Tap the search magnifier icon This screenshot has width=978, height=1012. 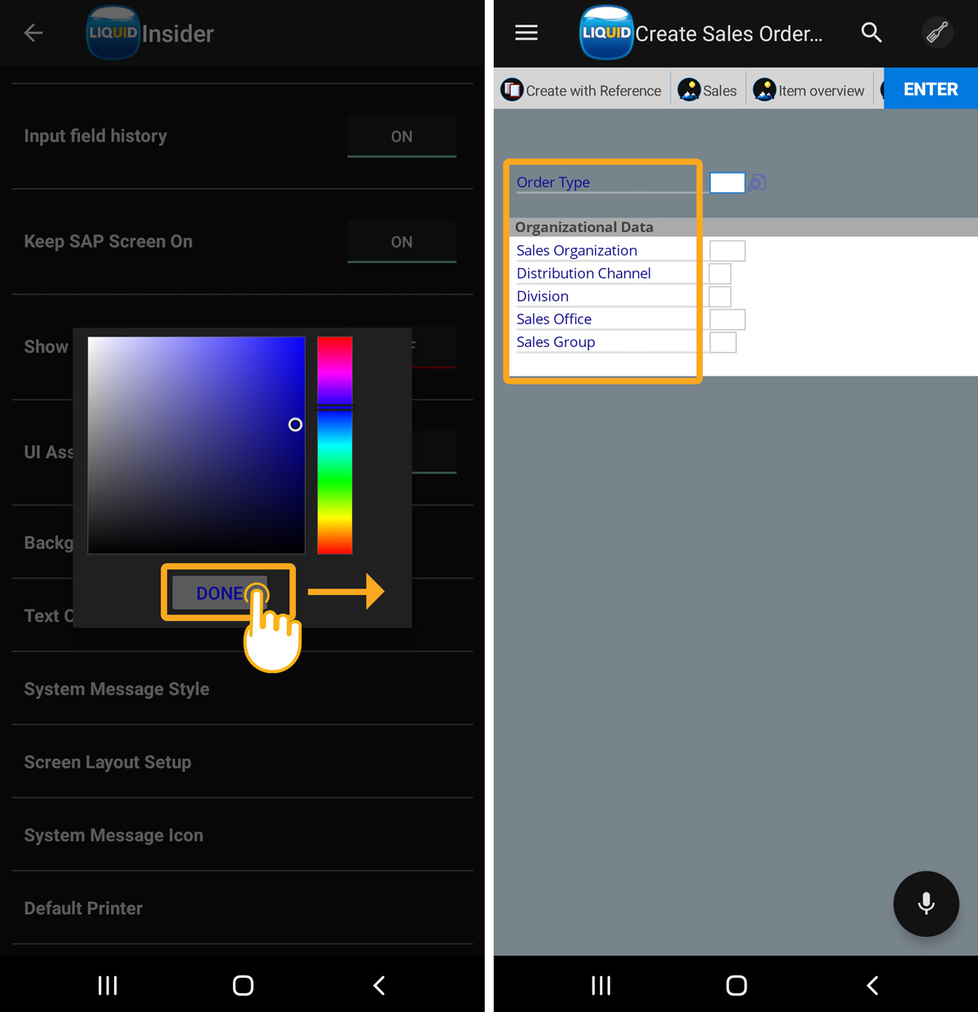pyautogui.click(x=871, y=33)
